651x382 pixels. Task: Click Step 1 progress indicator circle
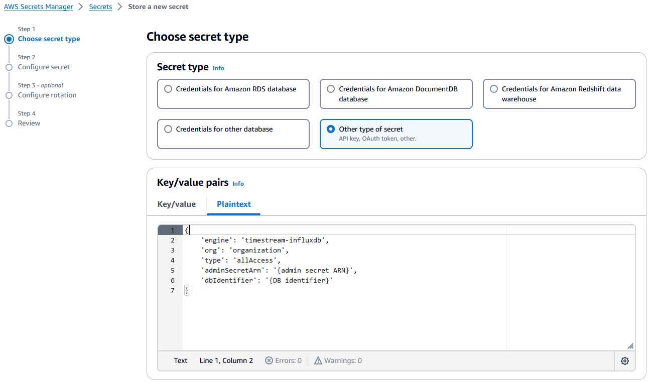pyautogui.click(x=9, y=39)
